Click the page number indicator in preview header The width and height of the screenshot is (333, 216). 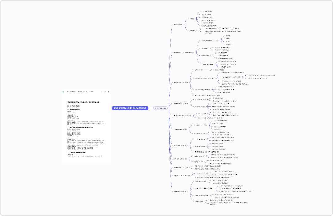(x=105, y=92)
